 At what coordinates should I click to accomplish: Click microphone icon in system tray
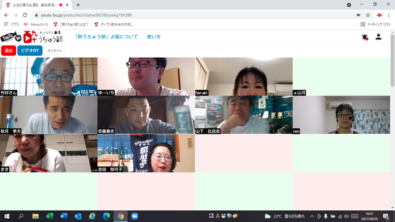326,216
